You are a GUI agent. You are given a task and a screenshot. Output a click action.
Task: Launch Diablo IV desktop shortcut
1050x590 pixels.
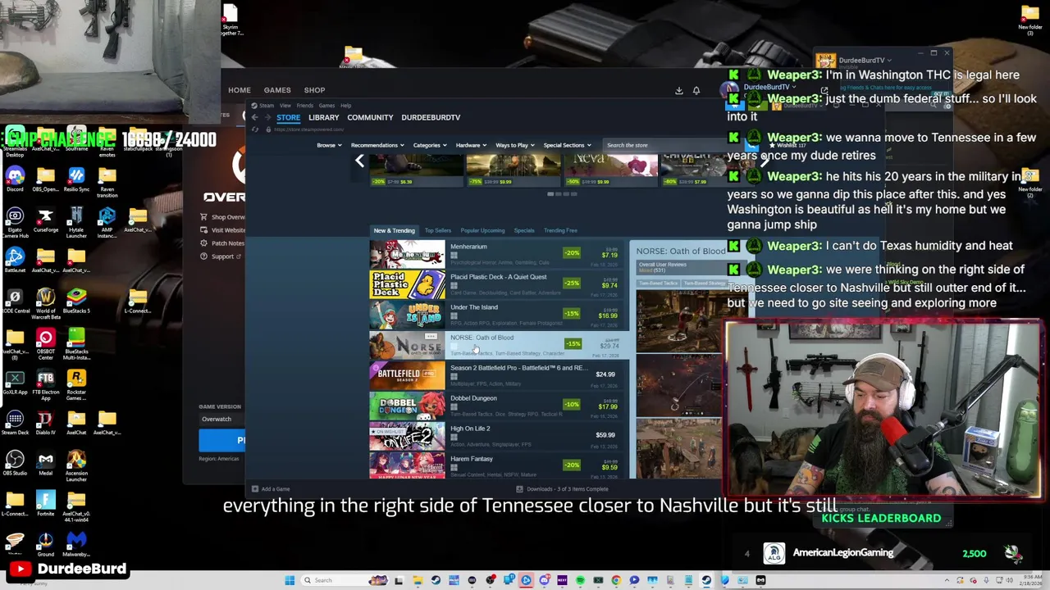tap(46, 423)
